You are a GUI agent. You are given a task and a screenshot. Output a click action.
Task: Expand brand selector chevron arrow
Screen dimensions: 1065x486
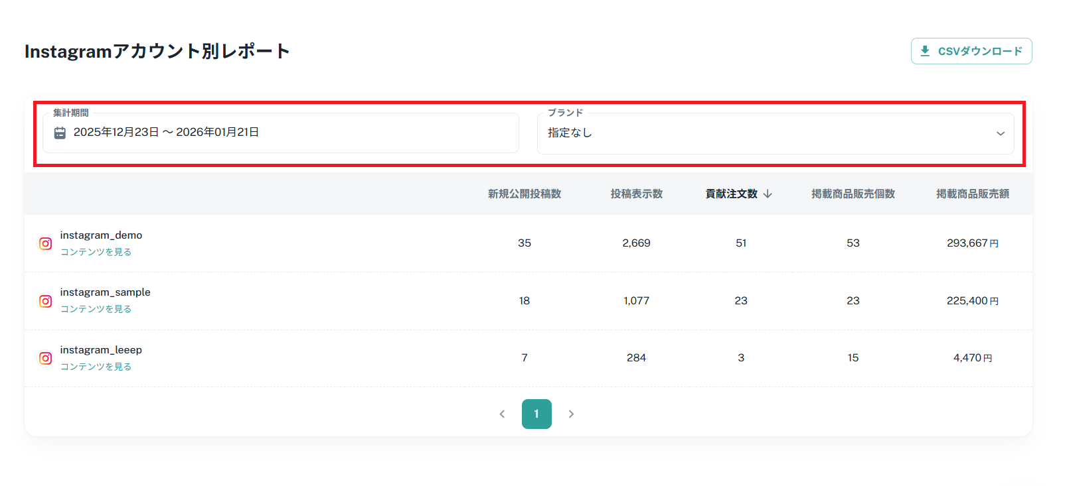coord(1000,133)
